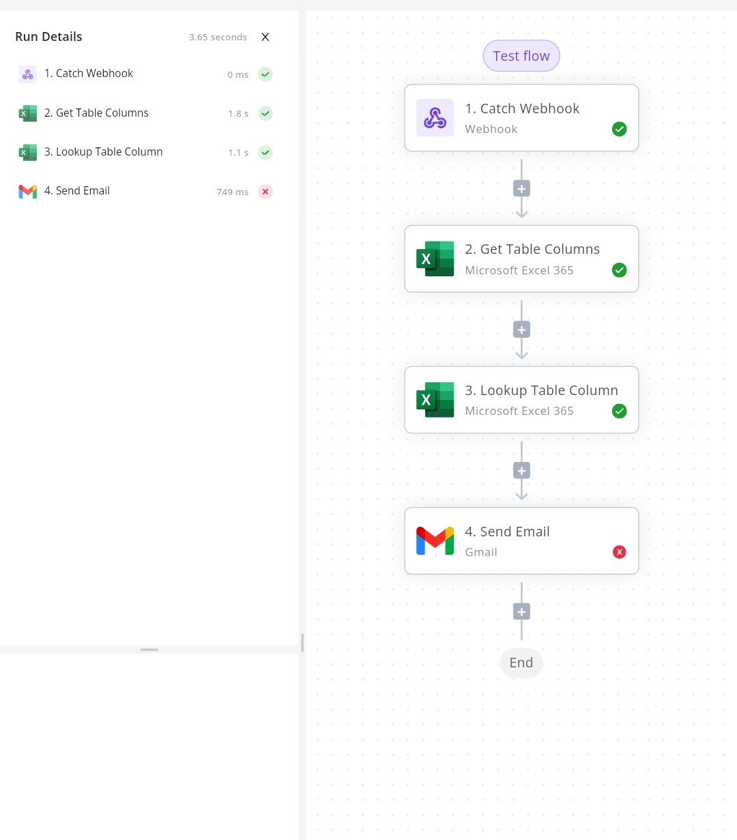Click the 3.65 seconds total duration
Screen dimensions: 737x840
point(218,38)
